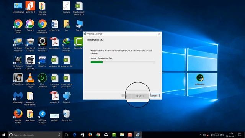
Task: Open Nitro Pro 9 desktop shortcut
Action: [x=30, y=7]
